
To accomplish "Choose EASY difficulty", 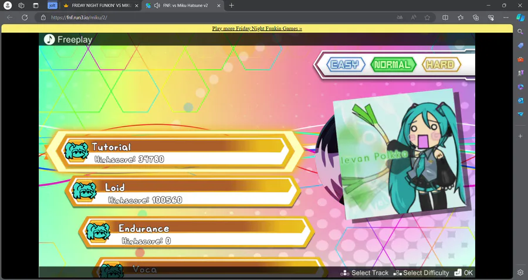I will [x=346, y=64].
